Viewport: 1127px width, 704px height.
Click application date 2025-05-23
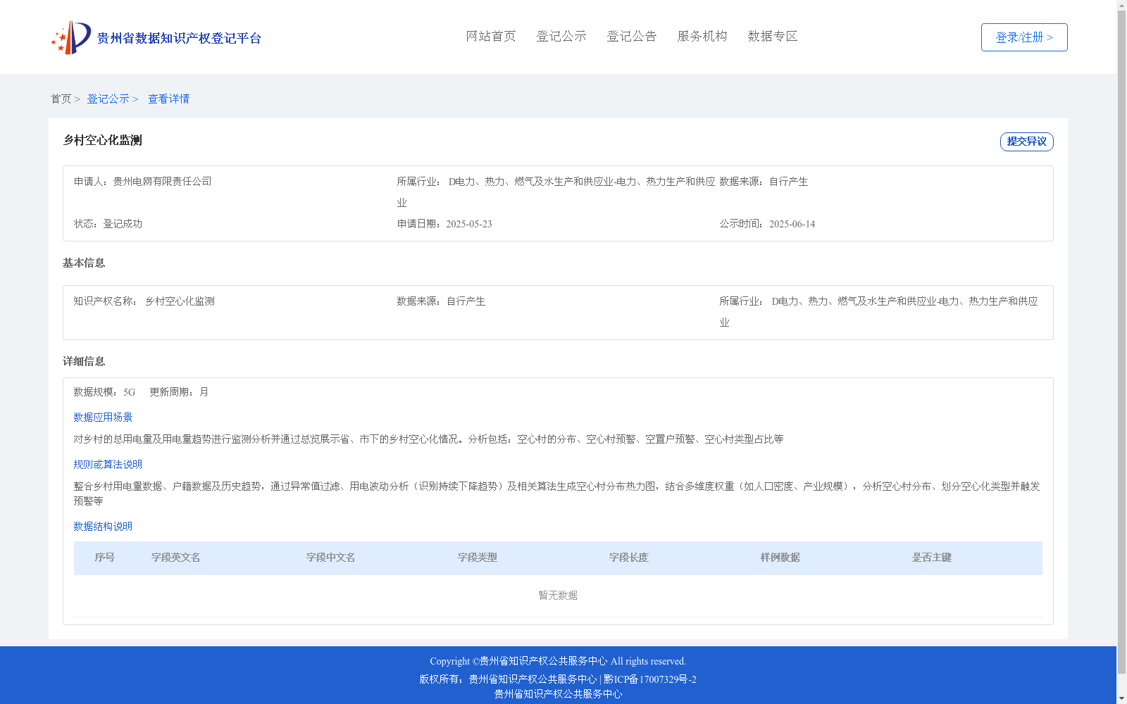click(469, 224)
